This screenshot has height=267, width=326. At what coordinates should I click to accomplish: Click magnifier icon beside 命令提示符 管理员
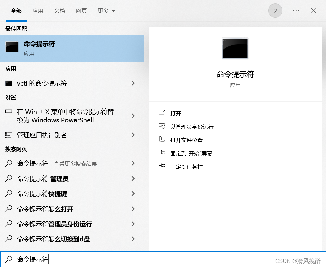(9, 178)
